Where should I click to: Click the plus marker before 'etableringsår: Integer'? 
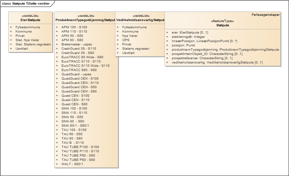167,37
